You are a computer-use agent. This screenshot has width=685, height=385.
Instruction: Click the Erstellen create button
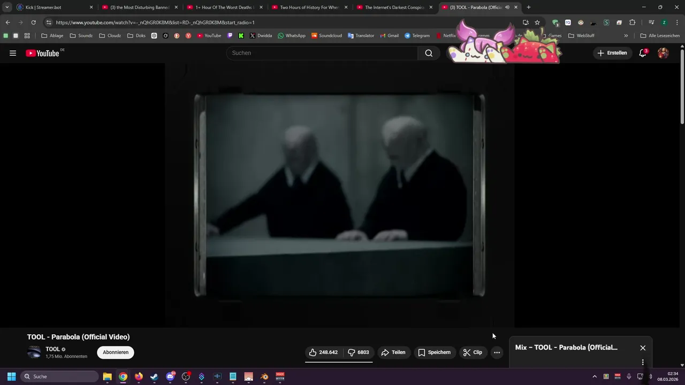pos(612,53)
